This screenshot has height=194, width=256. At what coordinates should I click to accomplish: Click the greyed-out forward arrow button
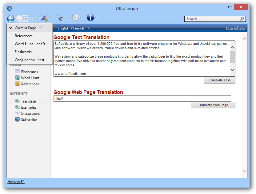[19, 19]
